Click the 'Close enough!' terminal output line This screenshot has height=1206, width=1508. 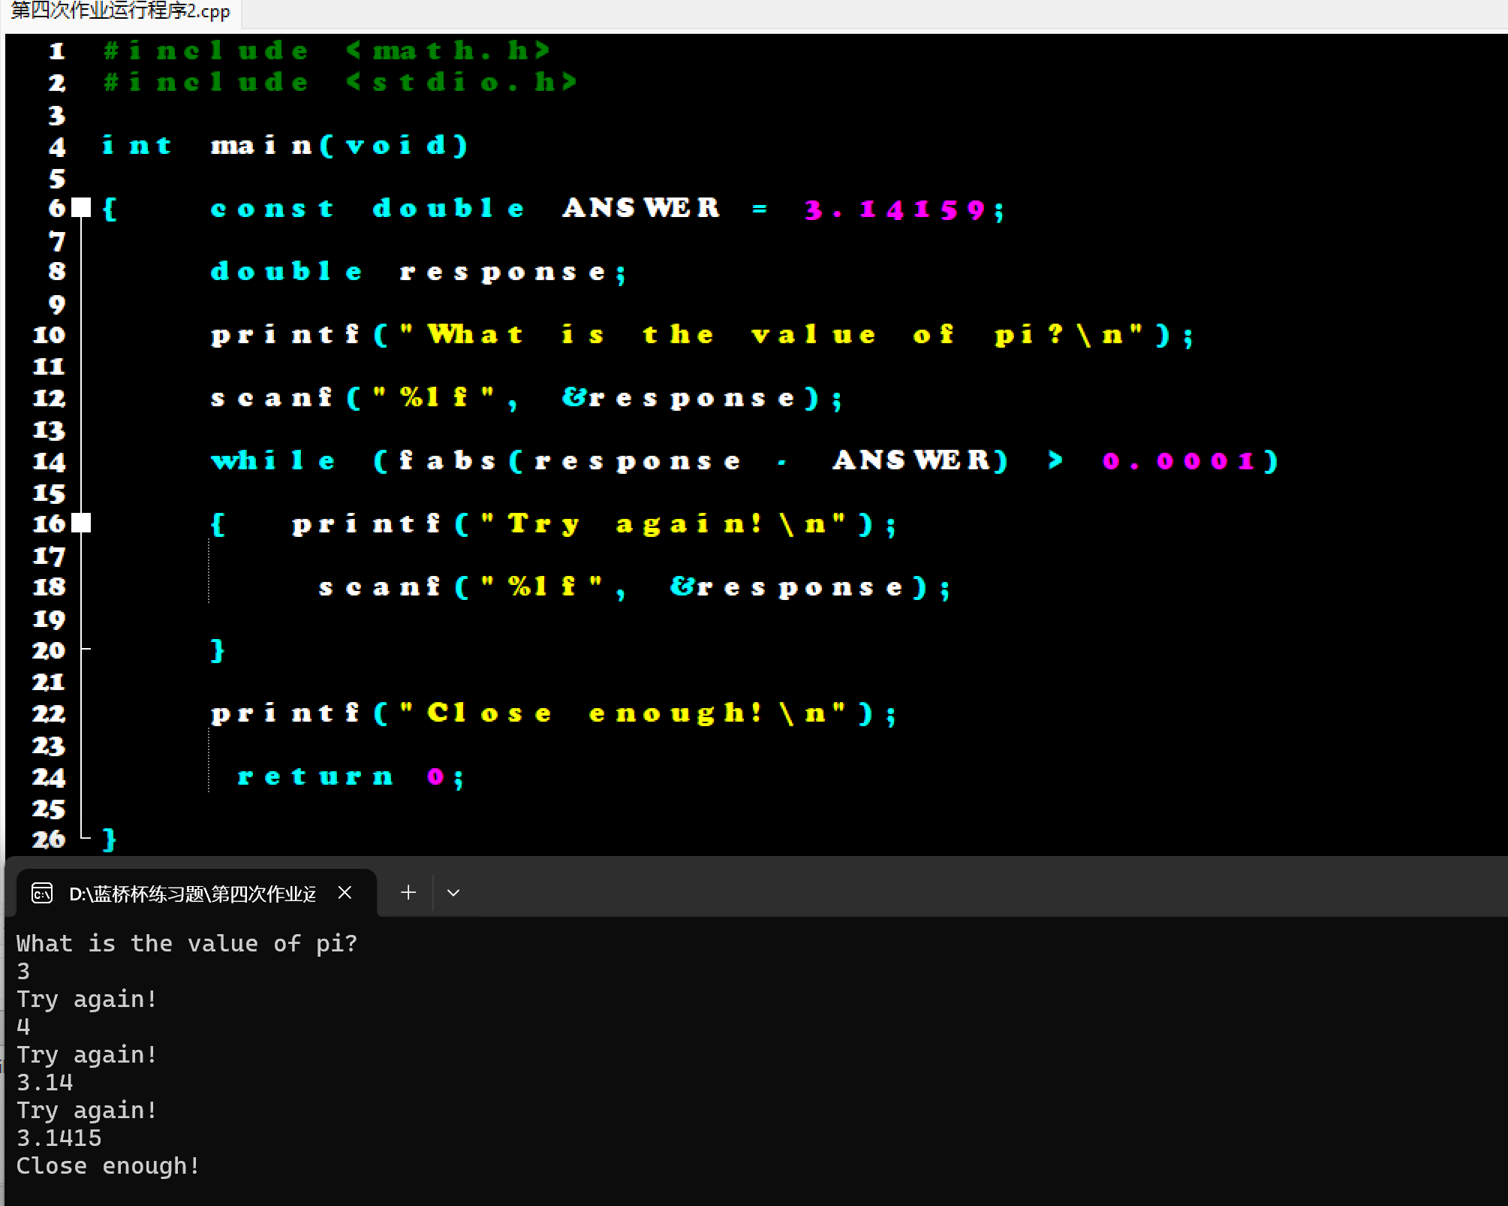108,1166
